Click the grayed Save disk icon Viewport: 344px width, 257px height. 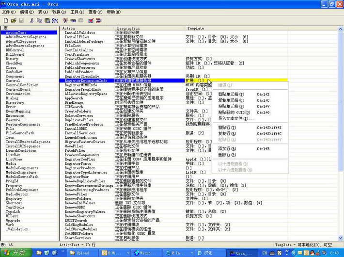[21, 20]
